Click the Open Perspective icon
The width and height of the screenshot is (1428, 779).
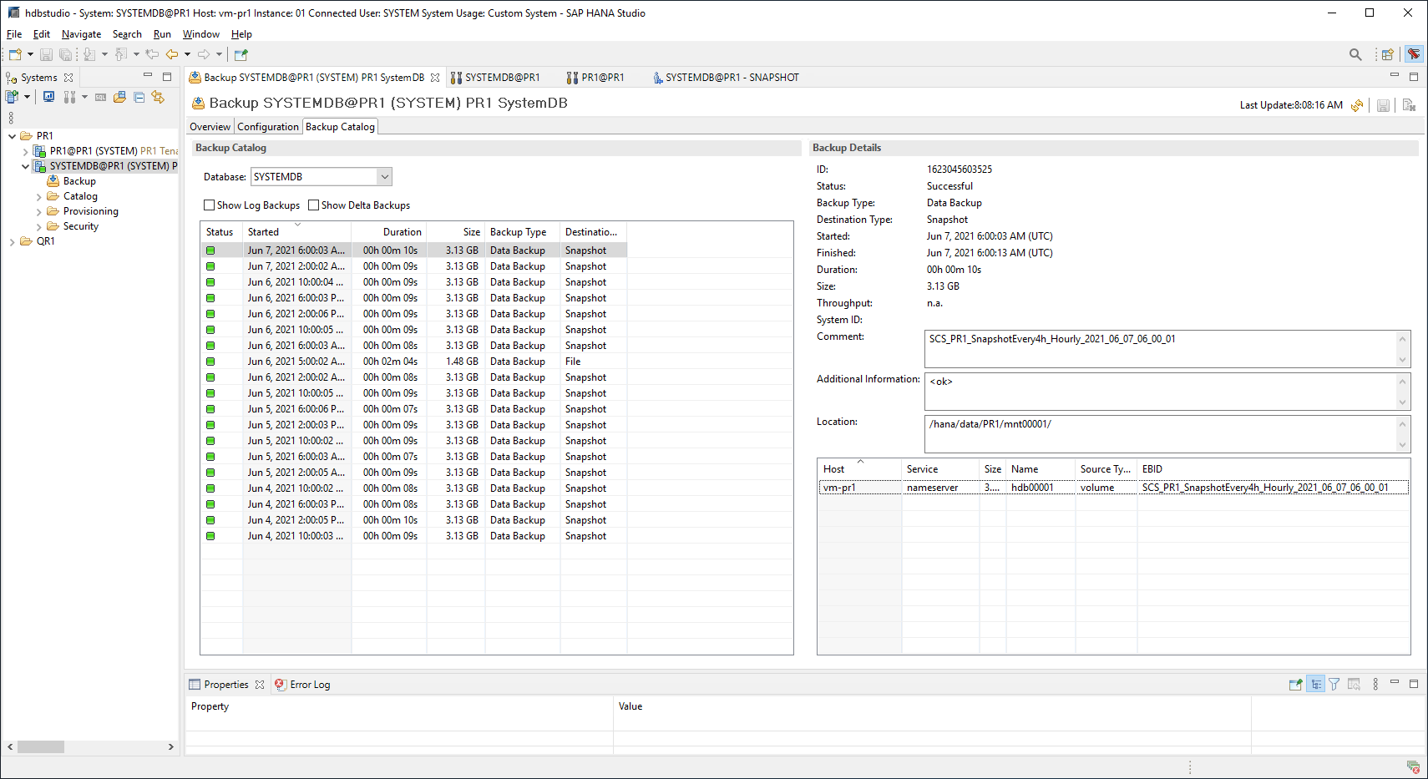coord(1387,54)
